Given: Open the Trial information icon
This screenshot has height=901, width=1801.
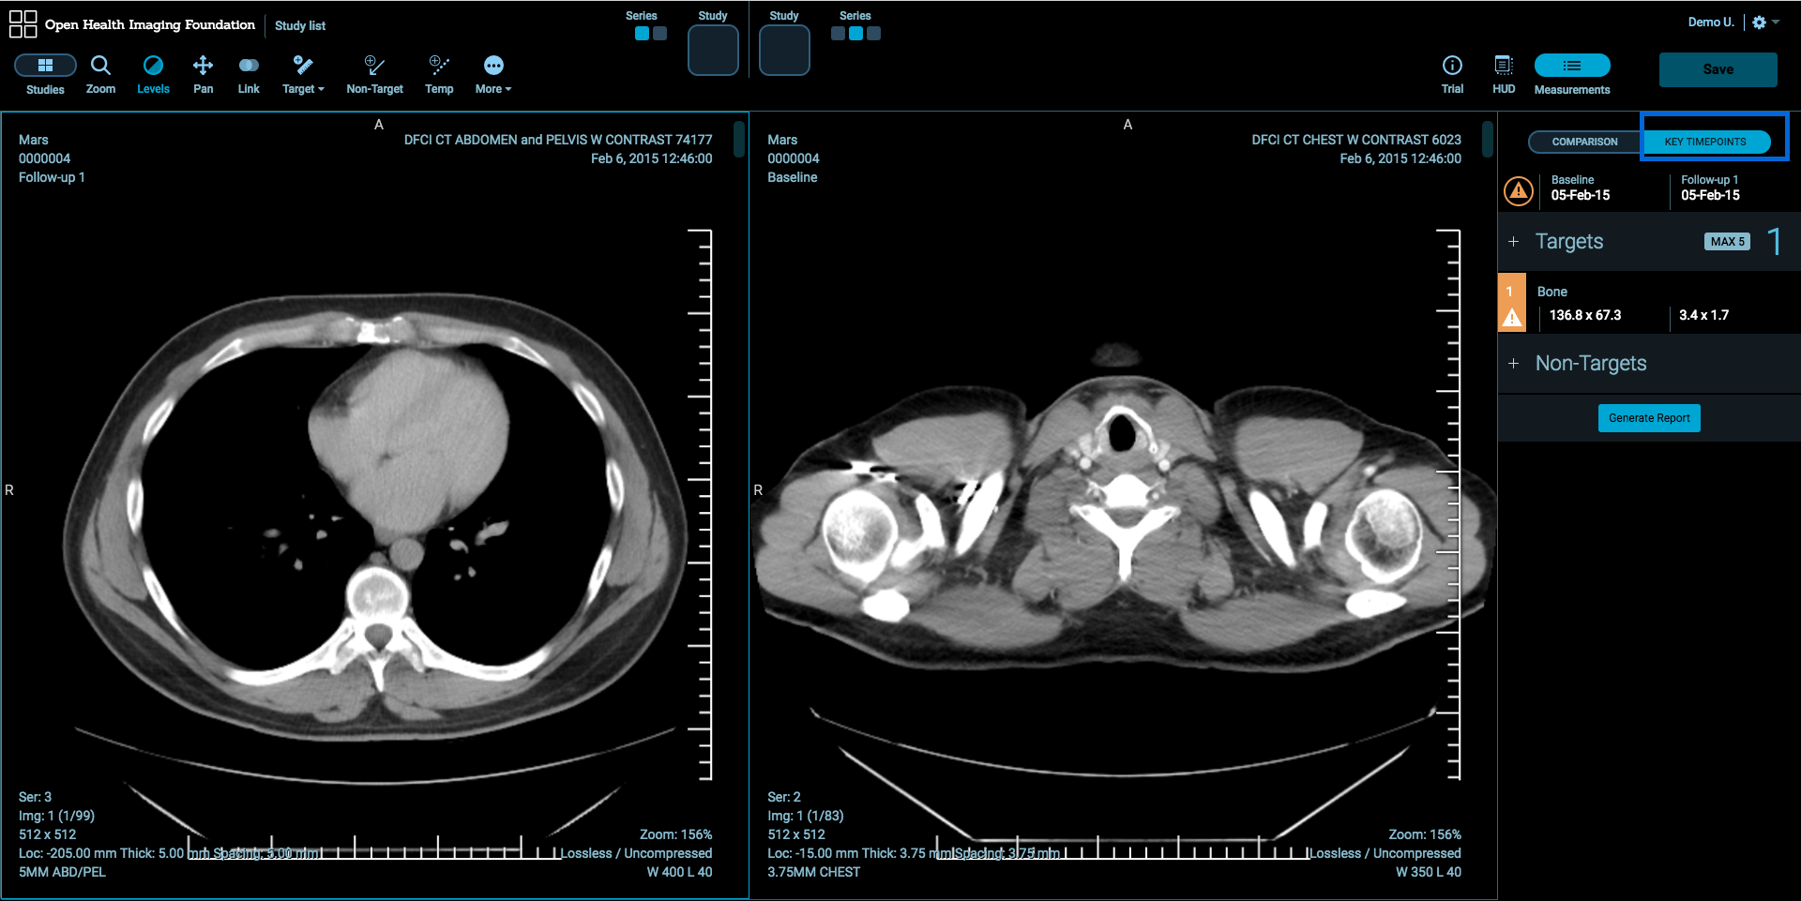Looking at the screenshot, I should coord(1452,73).
